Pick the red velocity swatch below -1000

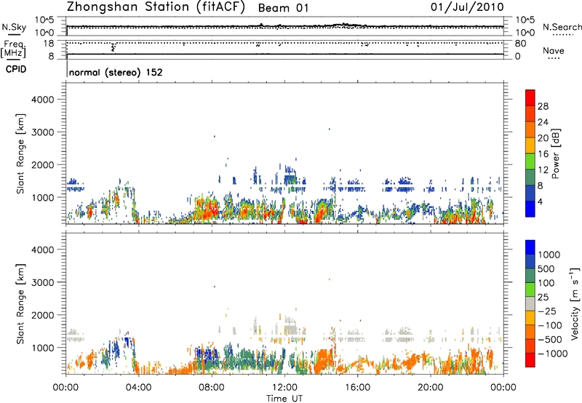coord(530,360)
